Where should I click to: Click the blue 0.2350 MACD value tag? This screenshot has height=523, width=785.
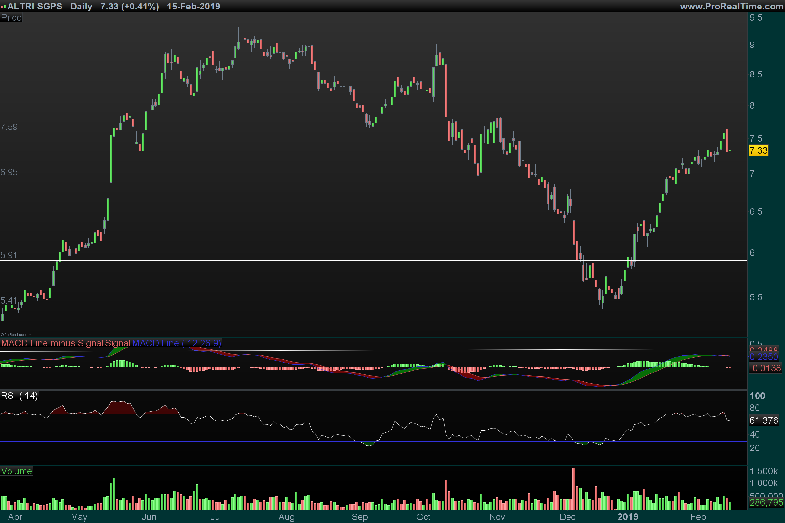tap(764, 357)
